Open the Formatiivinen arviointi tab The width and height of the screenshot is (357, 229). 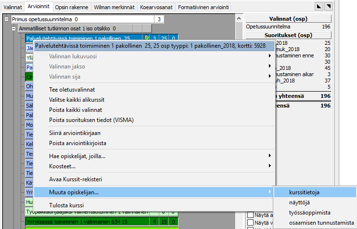(x=204, y=7)
